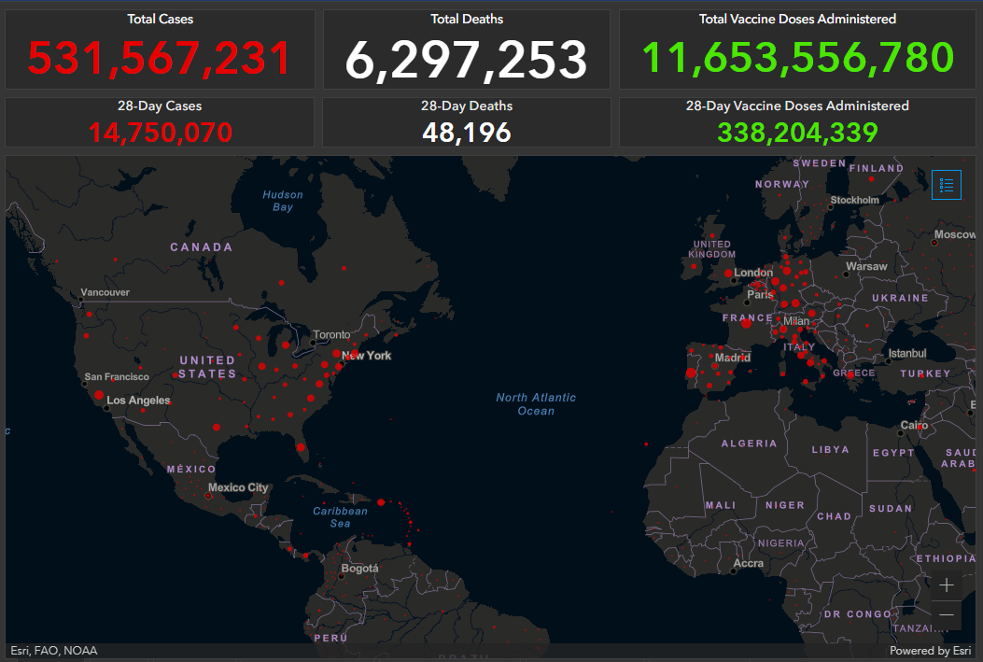
Task: Click the Caribbean Sea label
Action: [x=340, y=517]
